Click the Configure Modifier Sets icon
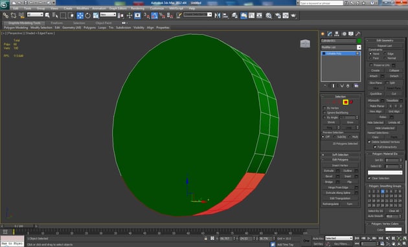Screen dimensions: 408x247 [356, 86]
